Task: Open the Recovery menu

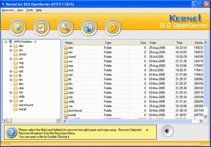Action: tap(8, 10)
